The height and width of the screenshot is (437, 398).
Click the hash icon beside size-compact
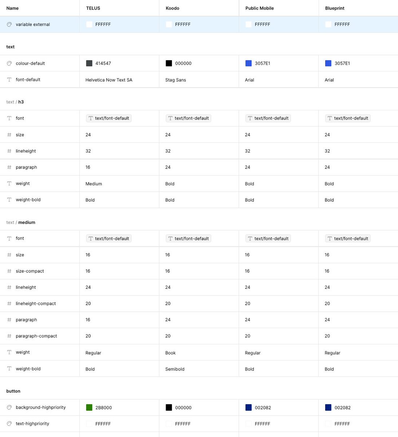(x=9, y=271)
